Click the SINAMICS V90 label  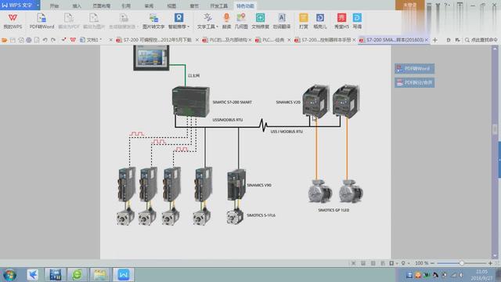click(x=259, y=185)
